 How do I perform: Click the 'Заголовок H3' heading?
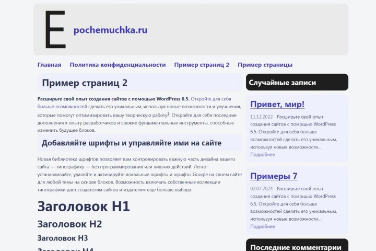click(63, 238)
